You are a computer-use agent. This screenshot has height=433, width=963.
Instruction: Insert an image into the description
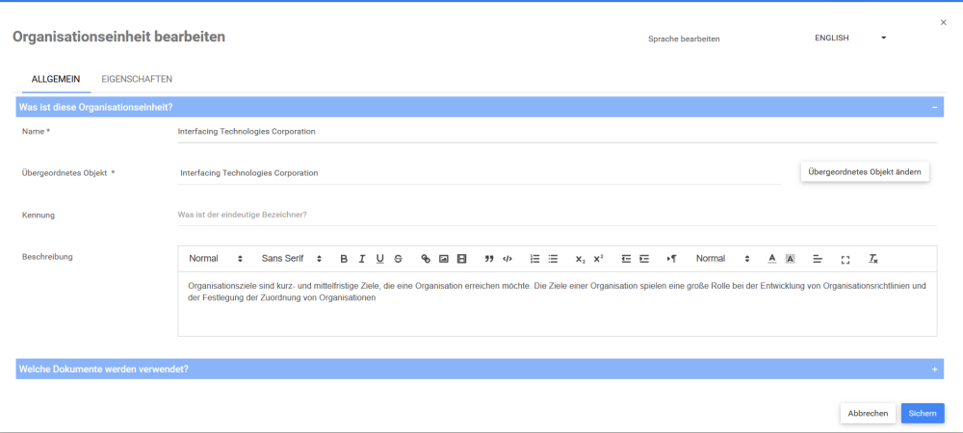[x=443, y=259]
